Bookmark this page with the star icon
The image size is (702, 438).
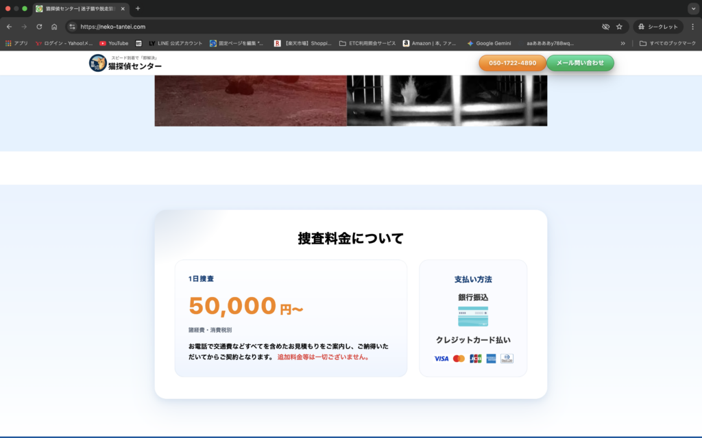[x=619, y=27]
